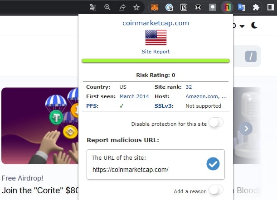Image resolution: width=277 pixels, height=200 pixels.
Task: Open the Site Report link
Action: [156, 52]
